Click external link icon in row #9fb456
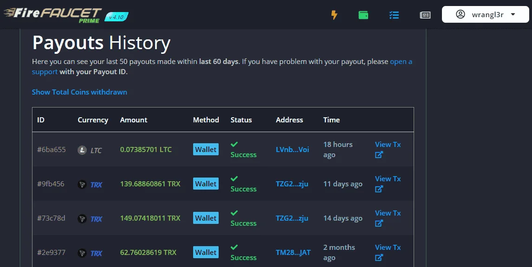The image size is (532, 267). [379, 189]
